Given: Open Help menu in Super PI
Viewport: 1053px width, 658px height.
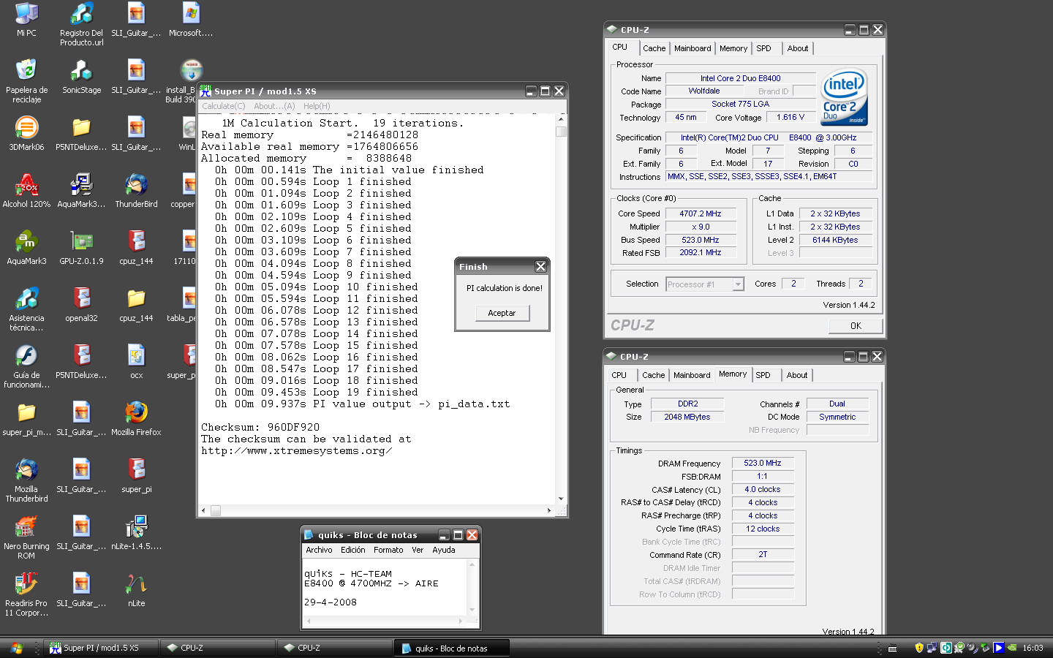Looking at the screenshot, I should pyautogui.click(x=317, y=106).
